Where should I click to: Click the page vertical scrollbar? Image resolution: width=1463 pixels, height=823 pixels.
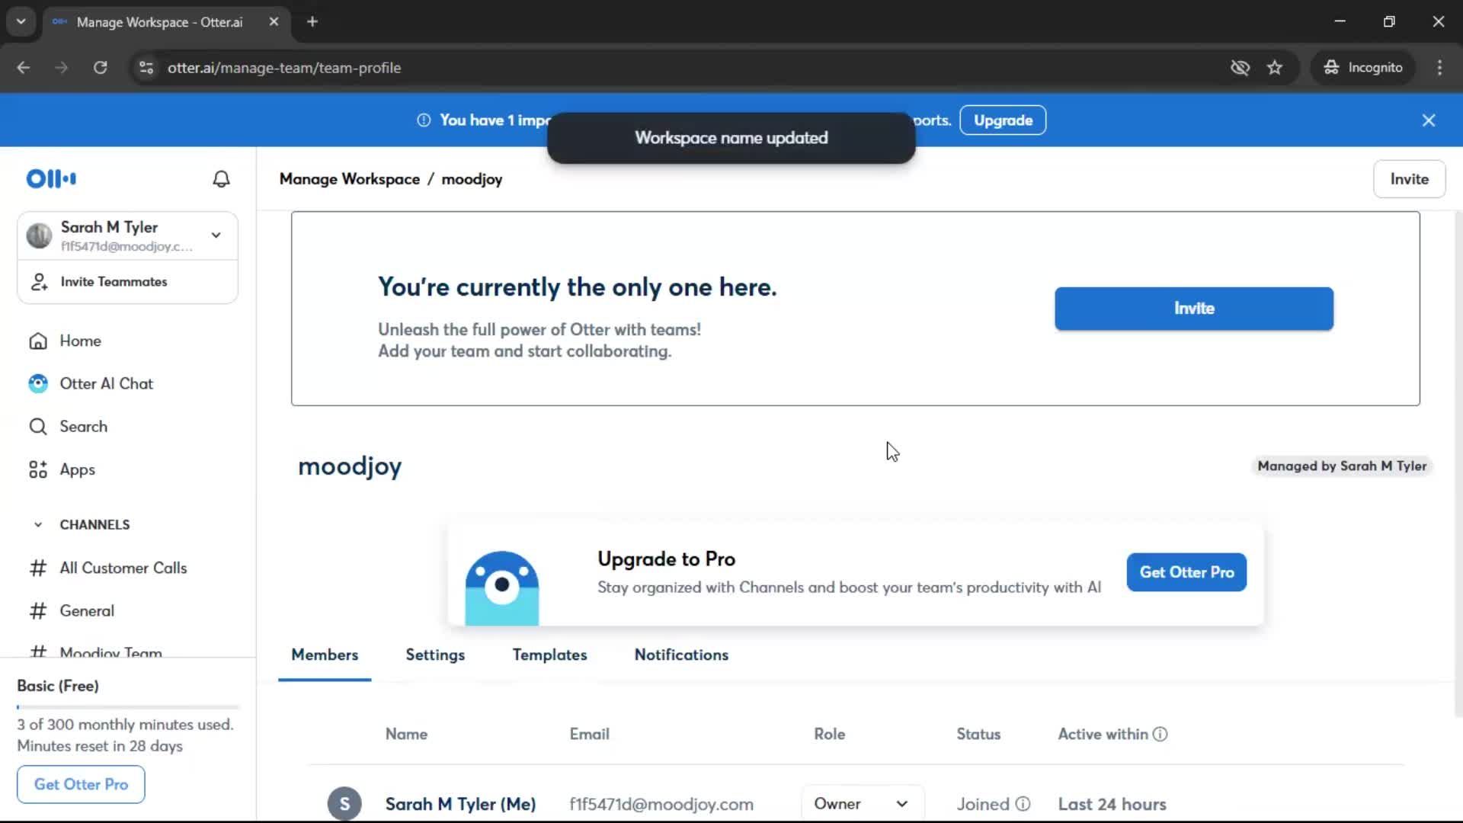click(x=1458, y=465)
